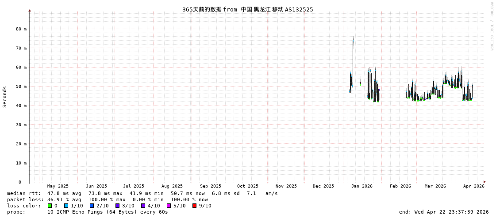Click the green 0 loss color swatch

click(x=50, y=206)
